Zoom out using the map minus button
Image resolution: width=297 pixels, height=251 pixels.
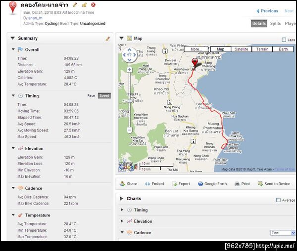point(129,130)
